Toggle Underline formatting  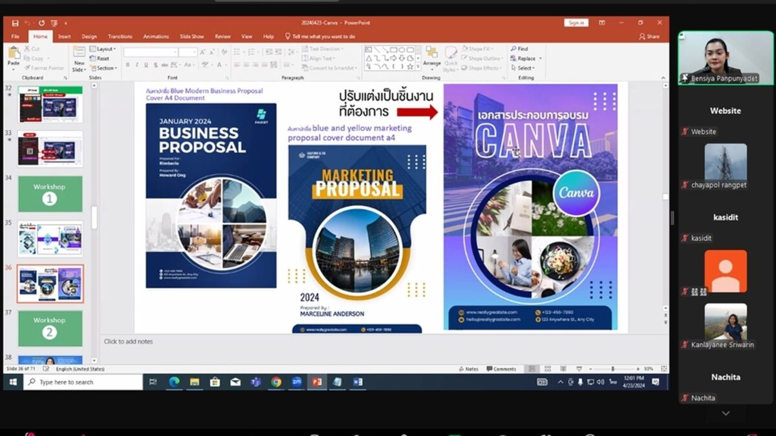(145, 65)
